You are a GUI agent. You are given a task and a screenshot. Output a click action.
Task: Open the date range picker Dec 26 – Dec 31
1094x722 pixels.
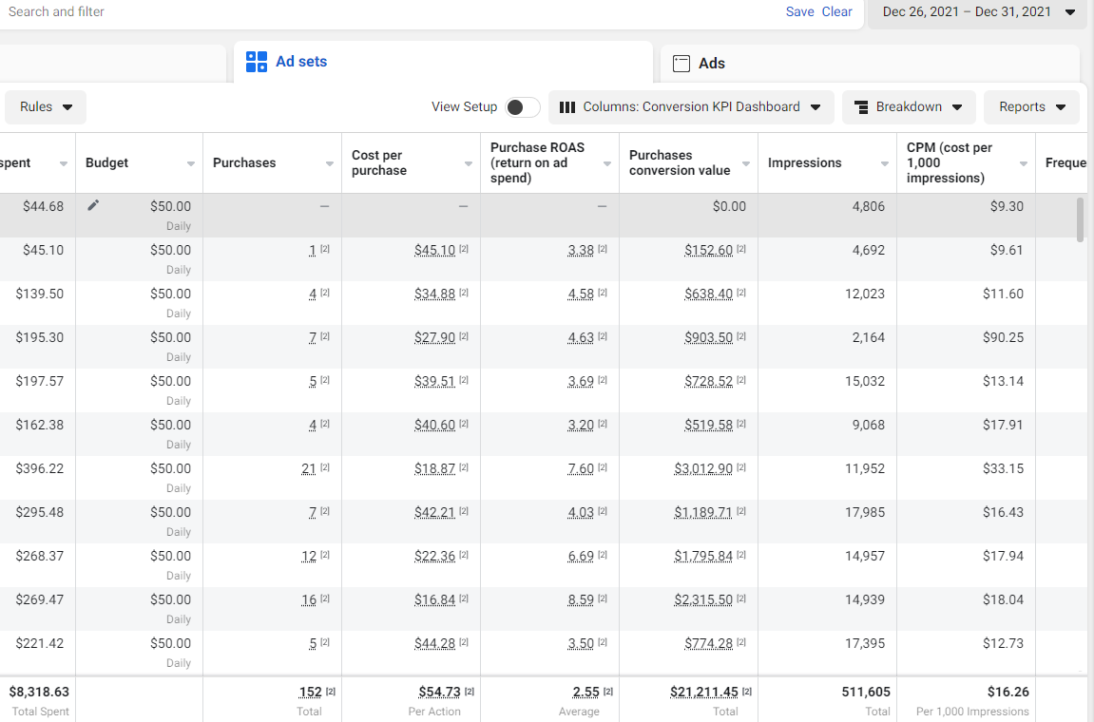[x=977, y=11]
